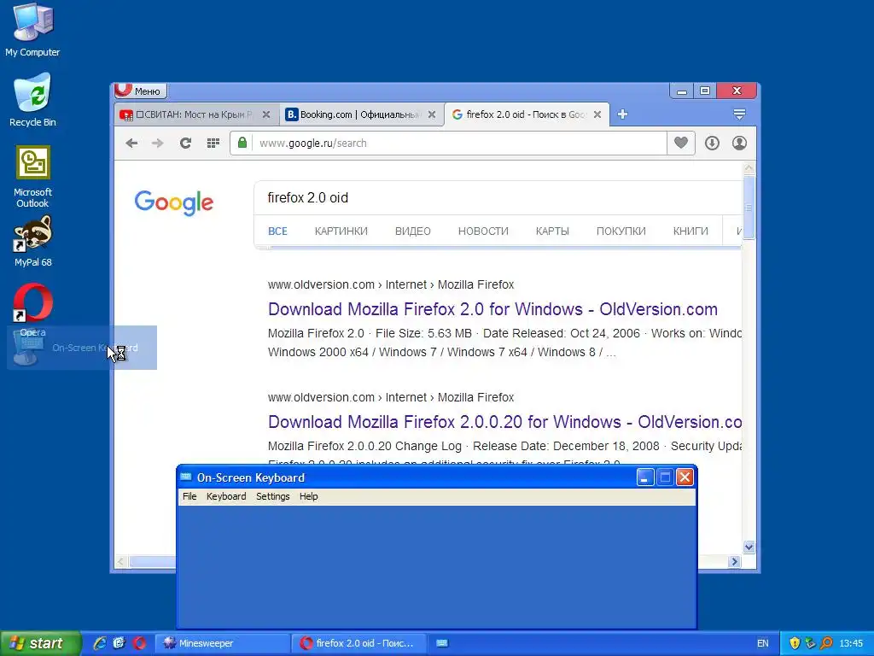Click the horizontal scrollbar right arrow

pyautogui.click(x=734, y=562)
